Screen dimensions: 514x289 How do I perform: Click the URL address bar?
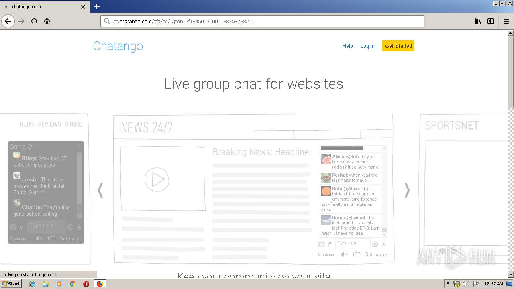262,21
